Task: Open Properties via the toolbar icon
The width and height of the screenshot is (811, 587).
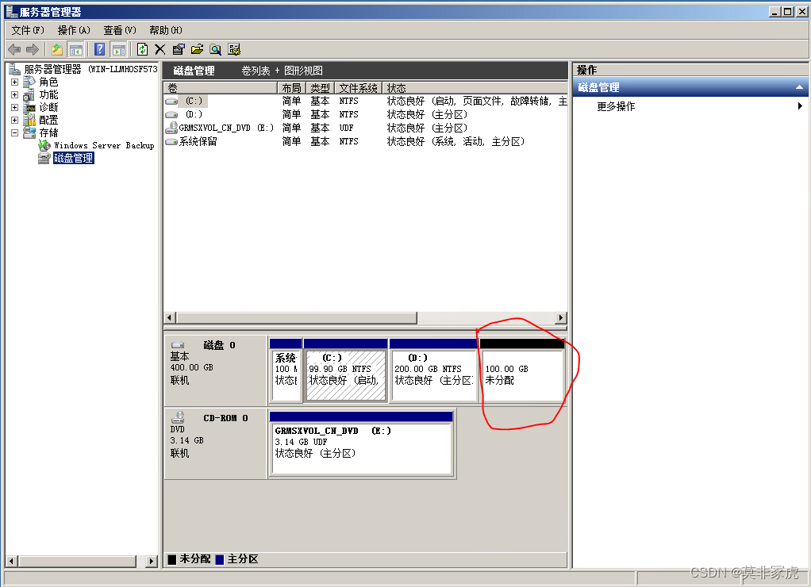Action: tap(178, 49)
